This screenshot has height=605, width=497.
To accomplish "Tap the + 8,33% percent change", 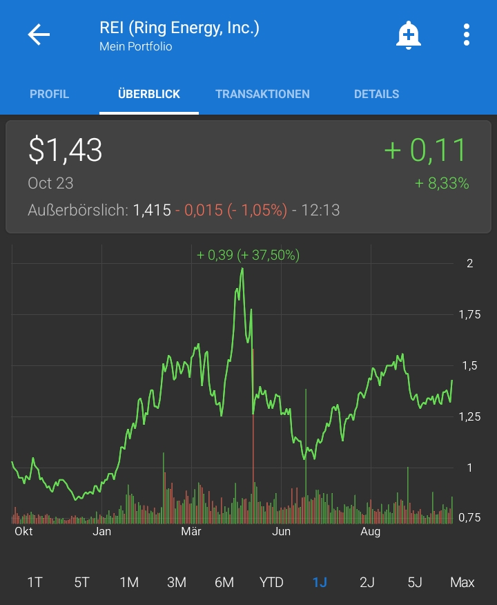I will click(x=442, y=183).
